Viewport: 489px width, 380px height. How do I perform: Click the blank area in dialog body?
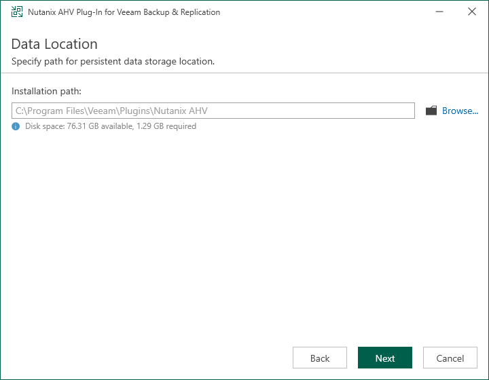pos(244,231)
